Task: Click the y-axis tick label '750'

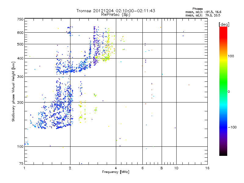Action: pos(20,19)
